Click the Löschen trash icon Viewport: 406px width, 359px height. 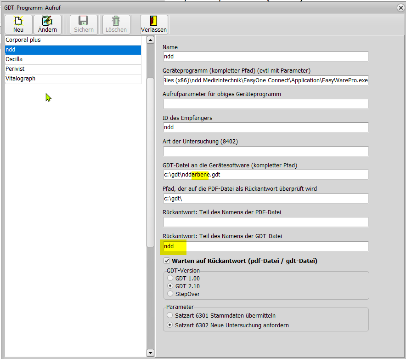point(116,21)
